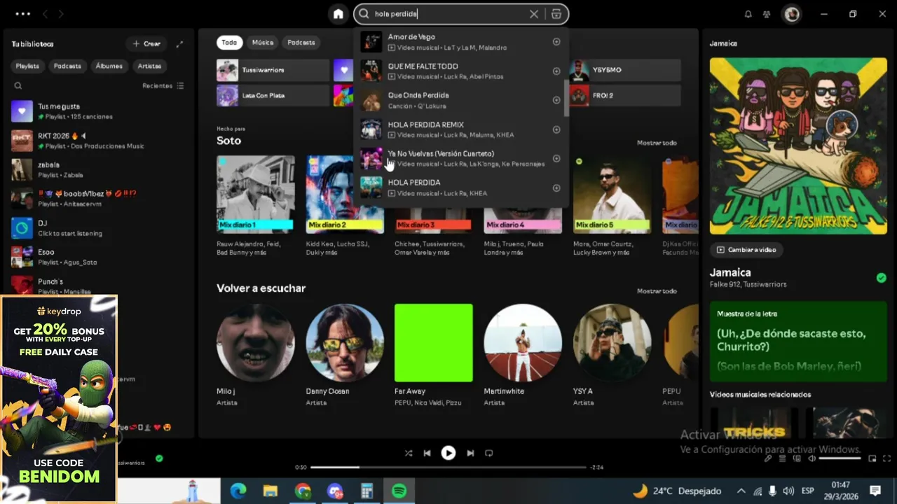Skip to the previous track
Image resolution: width=897 pixels, height=504 pixels.
(x=427, y=453)
